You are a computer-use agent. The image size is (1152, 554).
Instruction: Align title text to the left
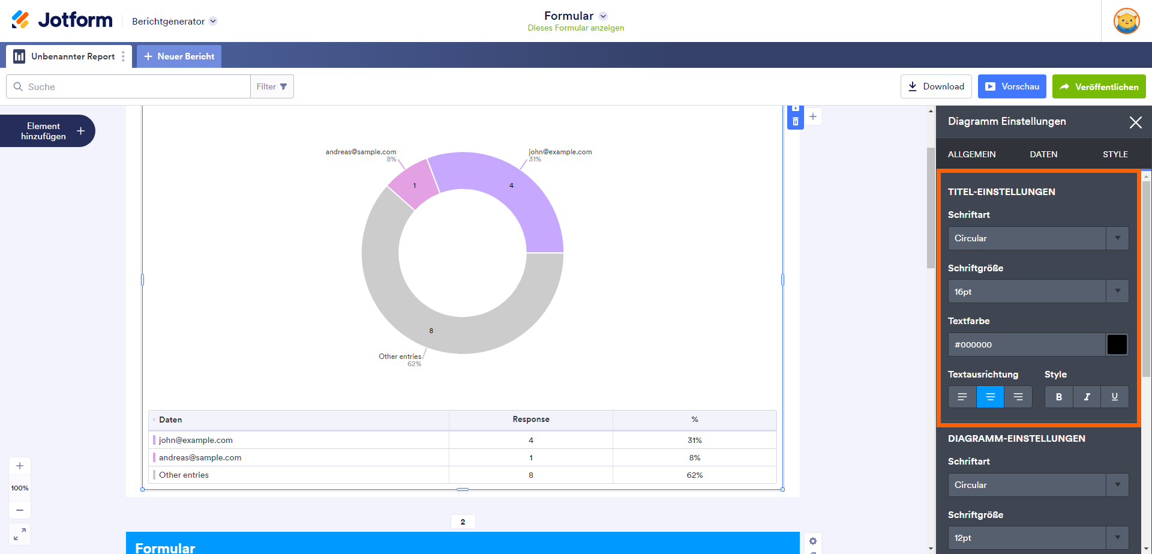962,397
